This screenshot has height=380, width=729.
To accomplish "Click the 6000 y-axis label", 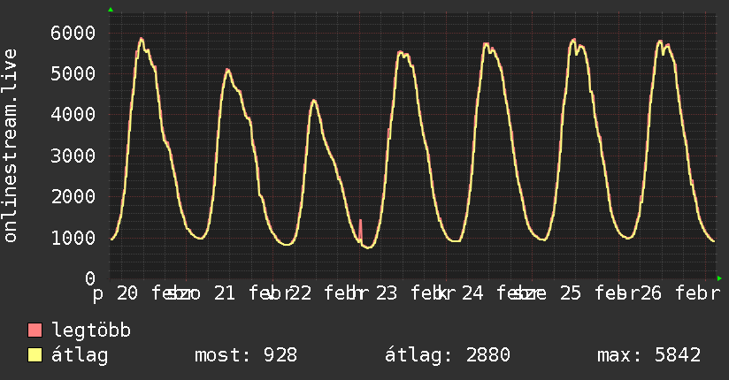I will click(73, 33).
